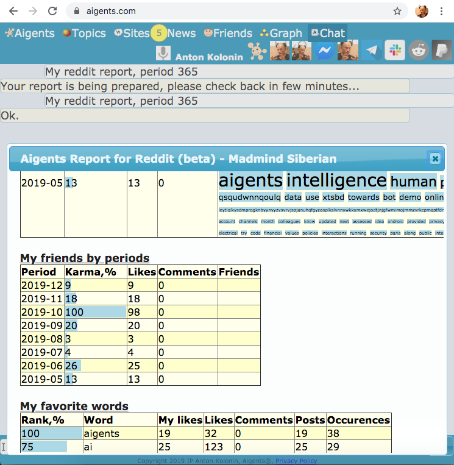The image size is (454, 465).
Task: Select the Chat tab
Action: pyautogui.click(x=328, y=33)
